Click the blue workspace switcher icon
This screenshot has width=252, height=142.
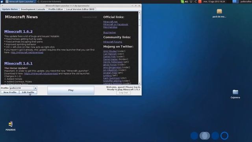[235, 2]
